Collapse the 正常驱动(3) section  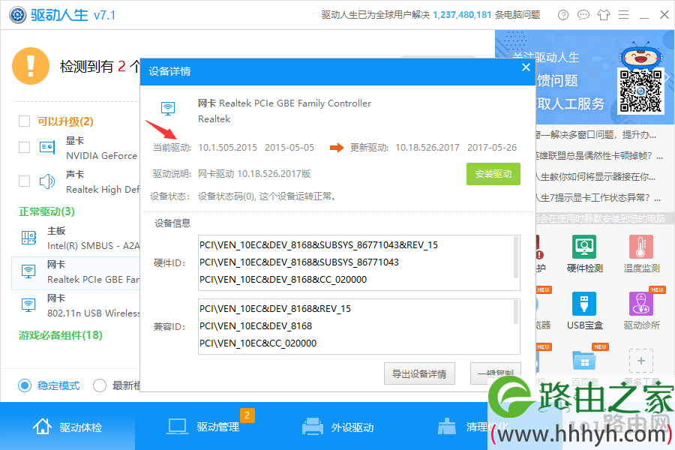(46, 211)
